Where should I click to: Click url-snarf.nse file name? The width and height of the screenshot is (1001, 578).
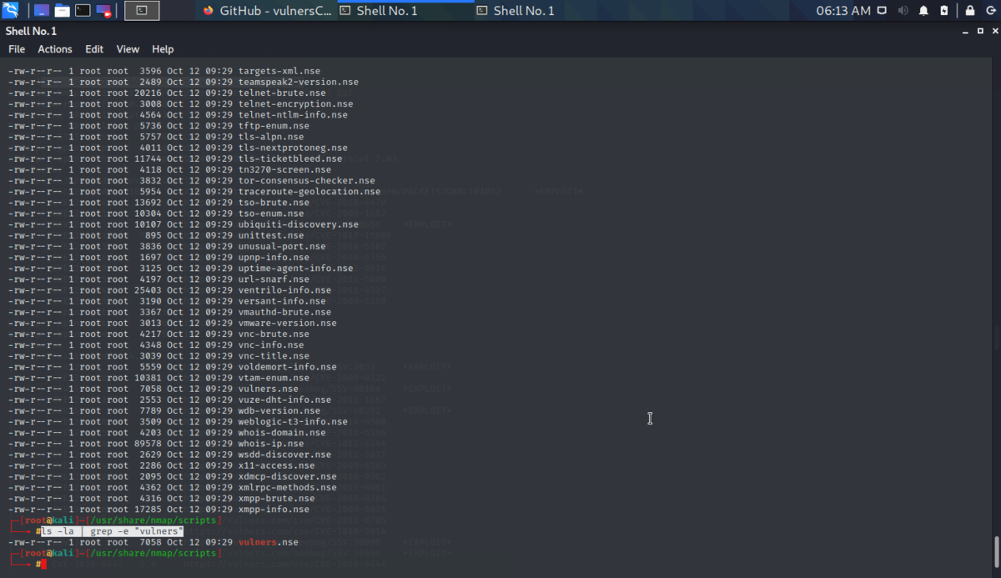point(274,279)
